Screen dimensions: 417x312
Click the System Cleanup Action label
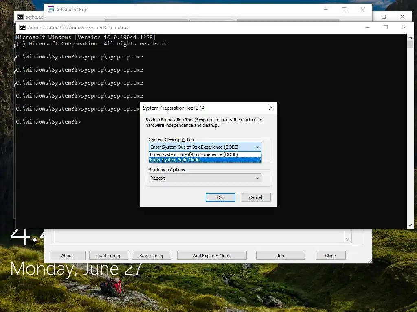coord(171,139)
